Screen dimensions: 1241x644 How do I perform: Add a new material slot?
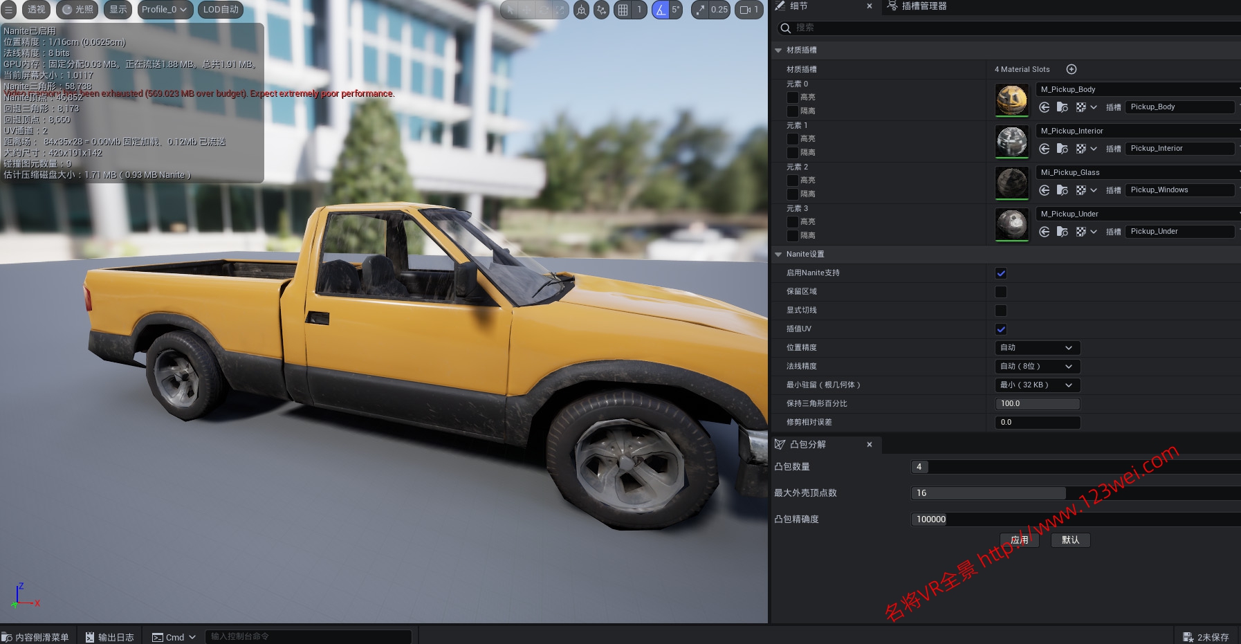(1072, 69)
